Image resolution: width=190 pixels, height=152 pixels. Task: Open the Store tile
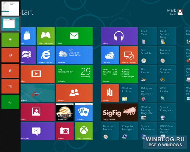click(28, 36)
